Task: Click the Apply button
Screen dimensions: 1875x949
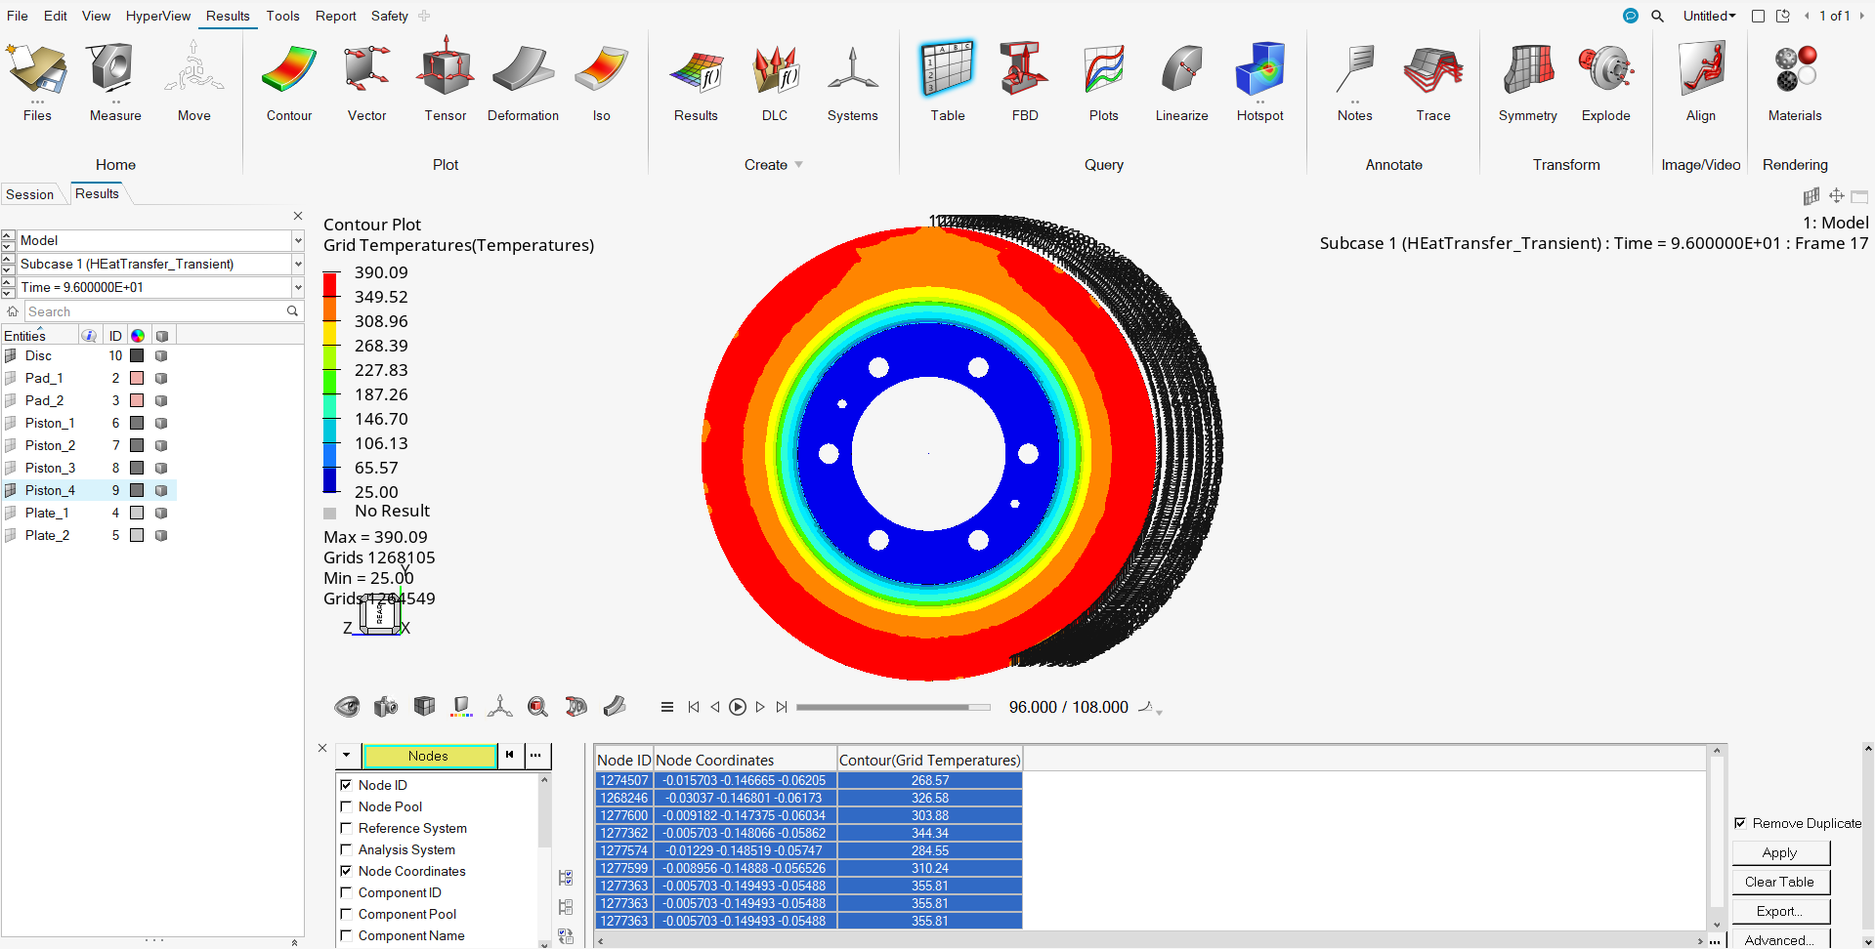Action: (1780, 852)
